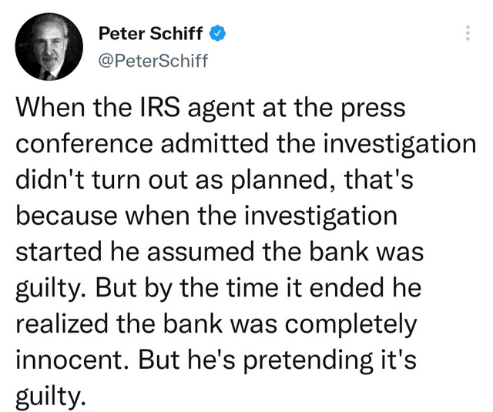The height and width of the screenshot is (412, 493).
Task: Click the word "assumed" in the tweet
Action: point(201,252)
